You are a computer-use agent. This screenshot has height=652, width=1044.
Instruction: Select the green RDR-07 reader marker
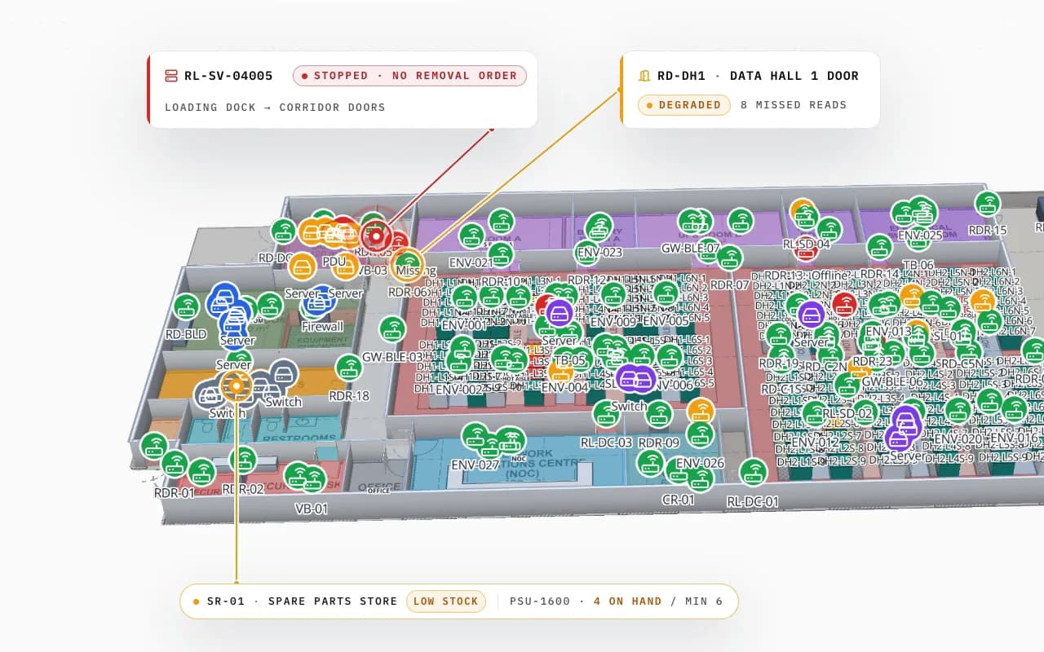(x=729, y=258)
